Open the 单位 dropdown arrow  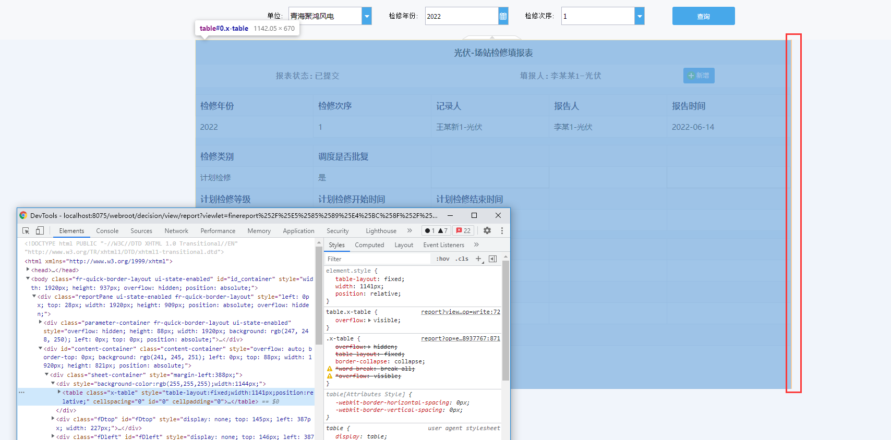tap(367, 16)
